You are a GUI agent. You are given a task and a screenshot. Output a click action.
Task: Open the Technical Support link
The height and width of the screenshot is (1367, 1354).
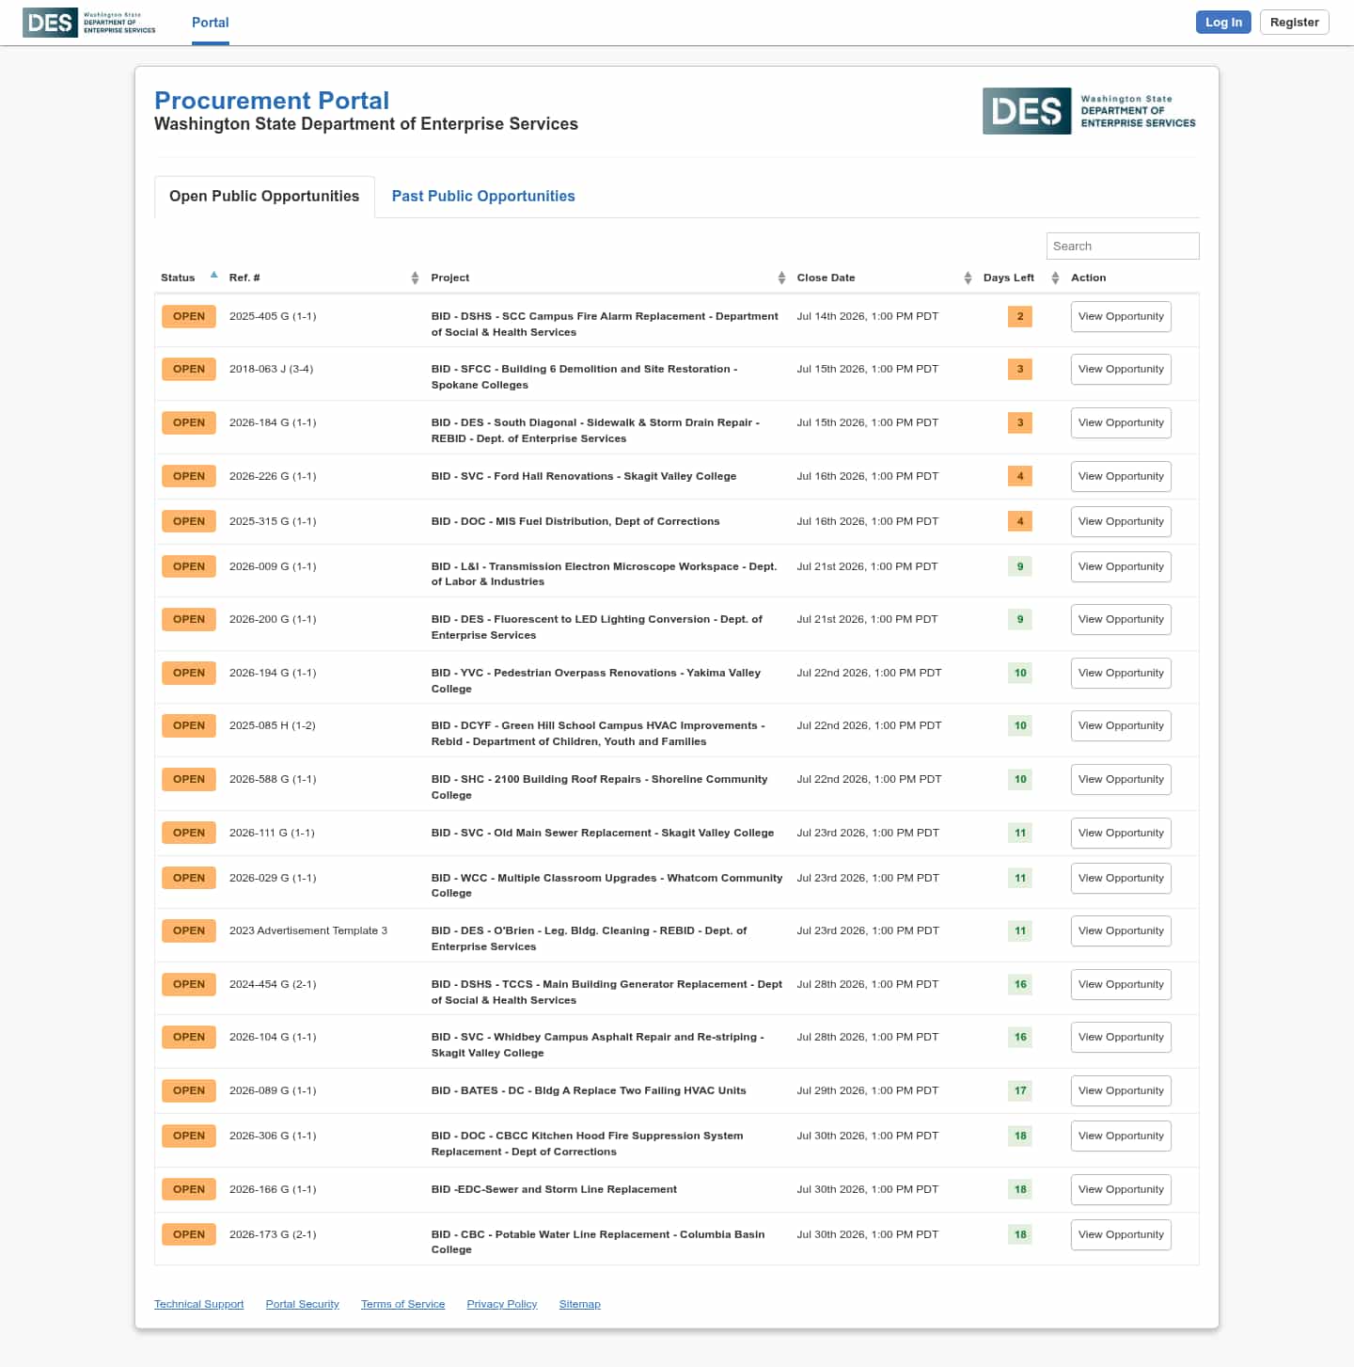pyautogui.click(x=198, y=1304)
